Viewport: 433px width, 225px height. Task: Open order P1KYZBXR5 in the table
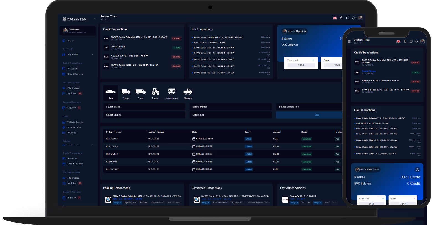pos(112,139)
